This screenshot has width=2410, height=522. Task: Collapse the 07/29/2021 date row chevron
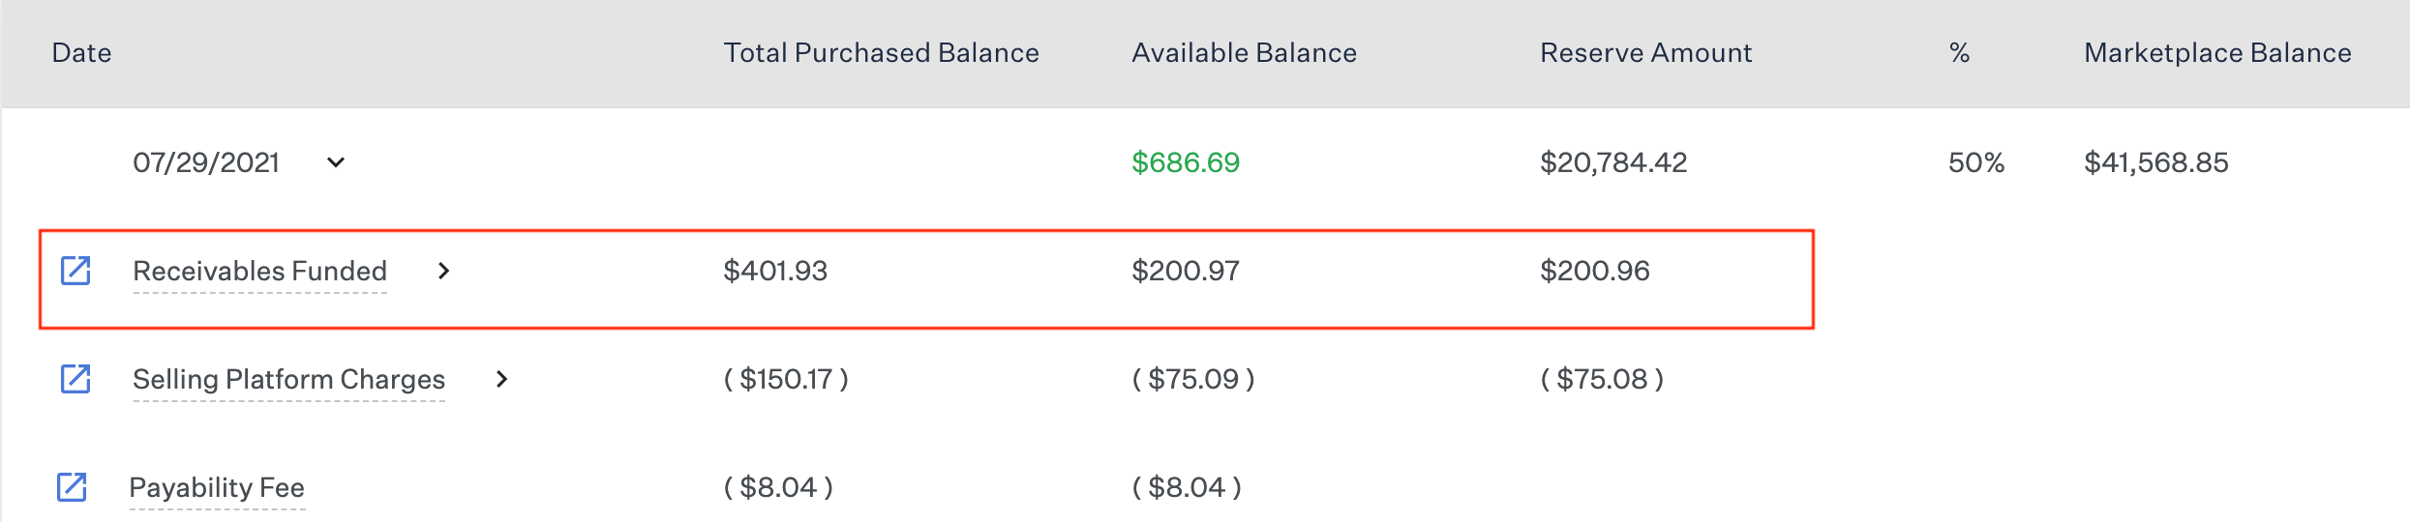pos(336,162)
